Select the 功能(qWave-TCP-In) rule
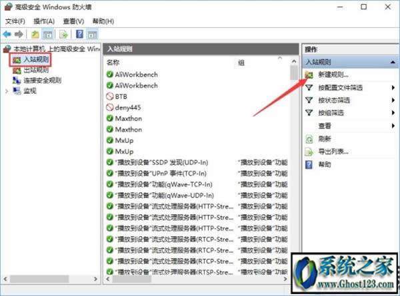The image size is (400, 296). 163,184
